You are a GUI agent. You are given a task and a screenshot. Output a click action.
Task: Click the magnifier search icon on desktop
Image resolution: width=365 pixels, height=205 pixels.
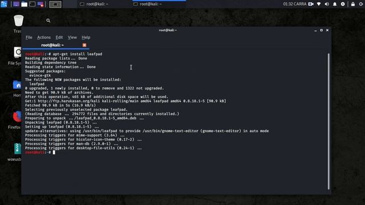[x=48, y=20]
